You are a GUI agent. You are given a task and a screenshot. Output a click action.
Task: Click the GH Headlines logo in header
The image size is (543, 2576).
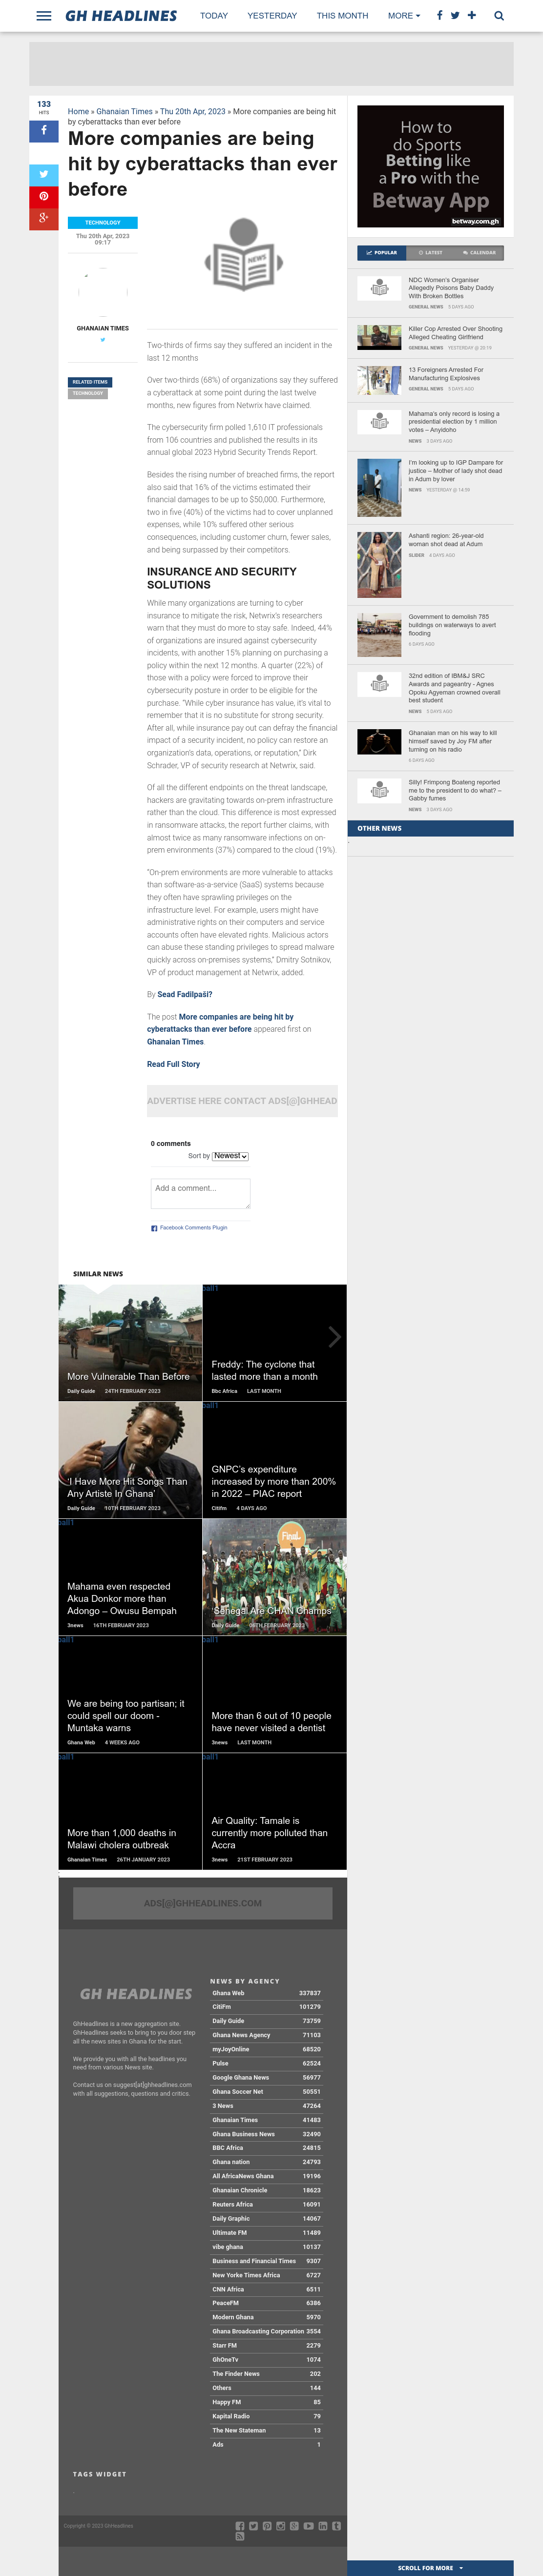click(121, 16)
